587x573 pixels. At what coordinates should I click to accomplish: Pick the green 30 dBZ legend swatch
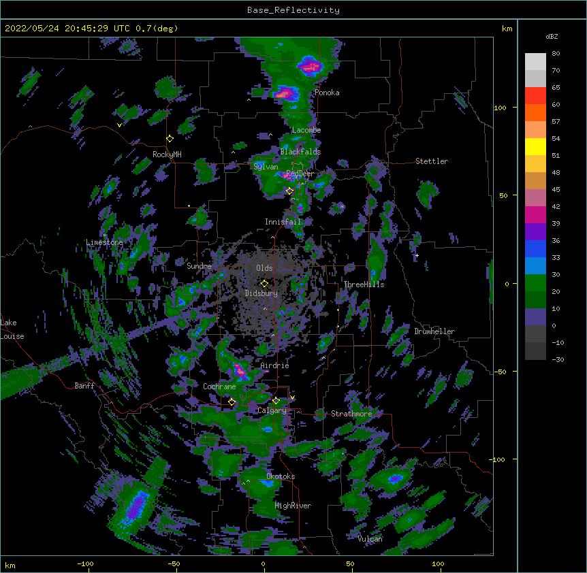pyautogui.click(x=535, y=283)
